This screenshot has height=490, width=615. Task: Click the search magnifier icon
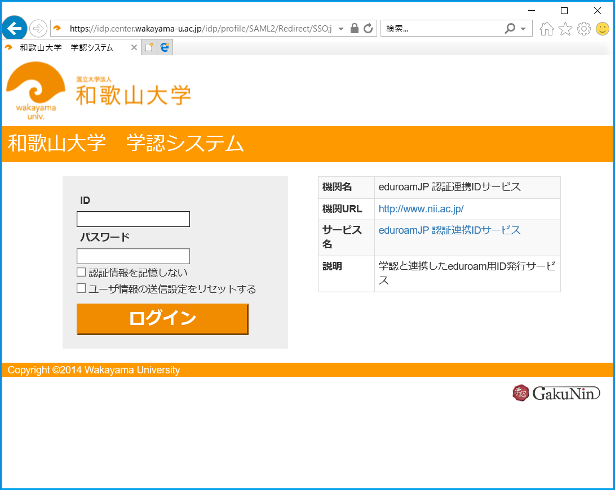tap(510, 28)
